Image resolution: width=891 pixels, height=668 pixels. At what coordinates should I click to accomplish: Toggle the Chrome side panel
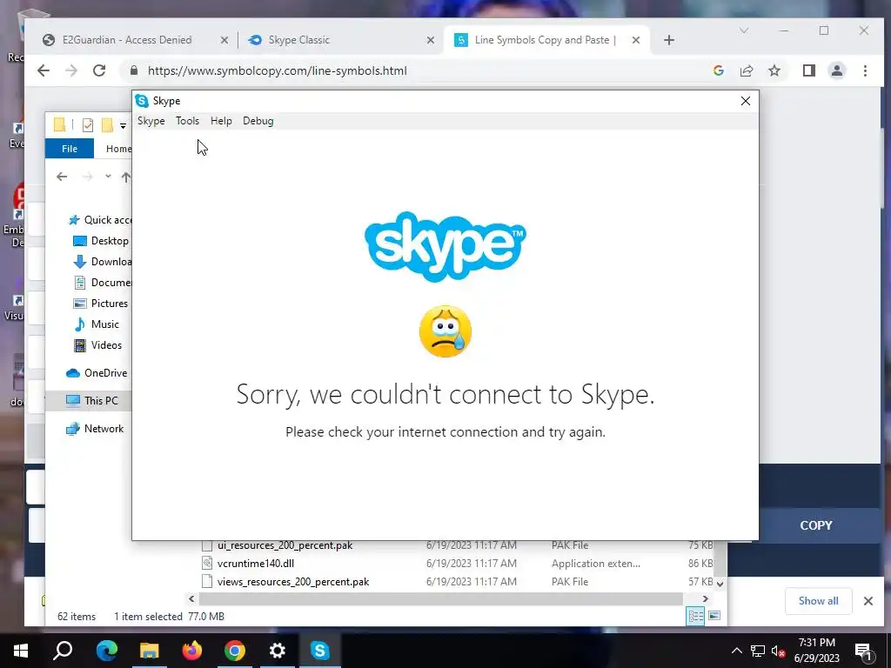click(808, 70)
